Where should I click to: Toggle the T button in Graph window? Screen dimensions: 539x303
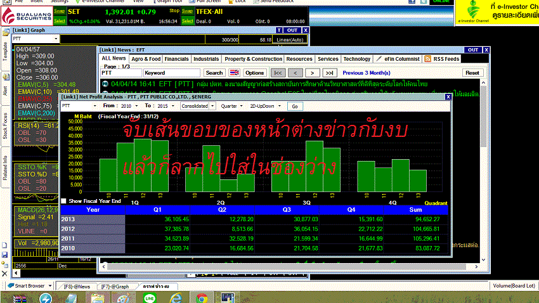tap(279, 30)
